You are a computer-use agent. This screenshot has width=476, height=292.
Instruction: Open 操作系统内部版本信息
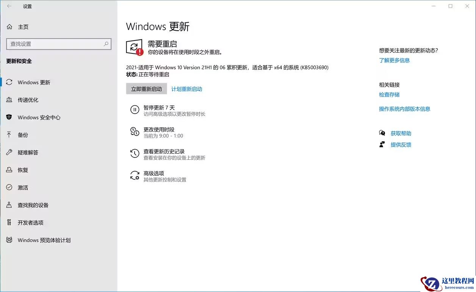pyautogui.click(x=405, y=109)
